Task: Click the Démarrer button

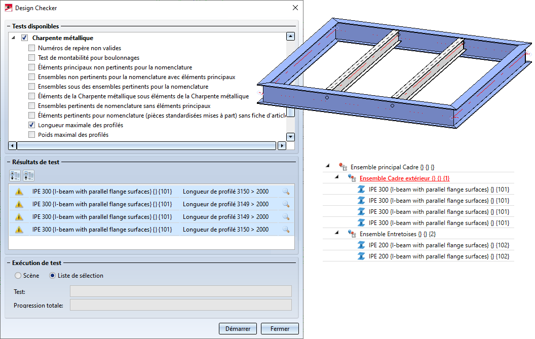Action: 238,329
